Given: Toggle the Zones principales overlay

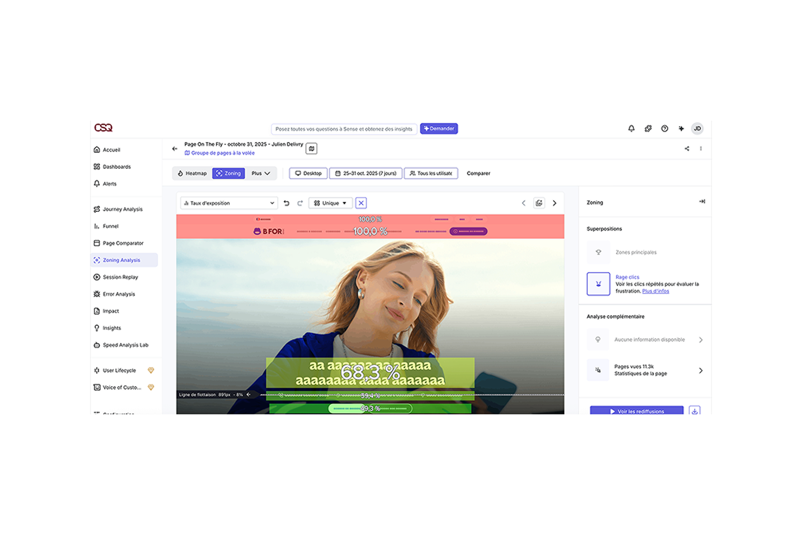Looking at the screenshot, I should click(x=598, y=252).
